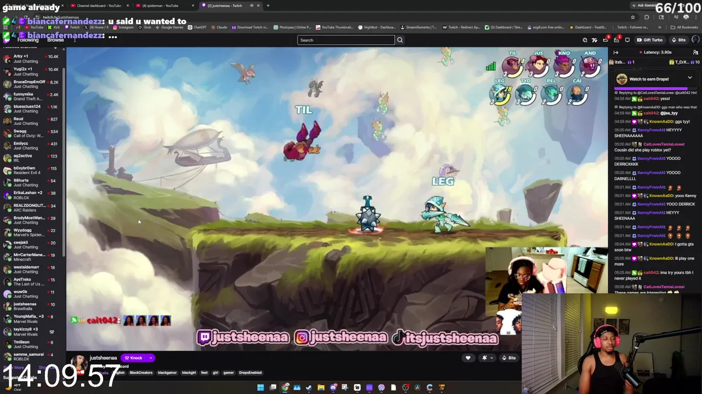Viewport: 702px width, 394px height.
Task: Collapse the chat panel with the arrow icon
Action: click(616, 53)
